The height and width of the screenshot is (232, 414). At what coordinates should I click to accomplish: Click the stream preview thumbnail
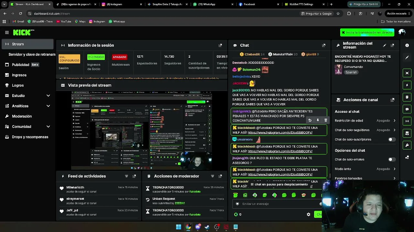142,130
